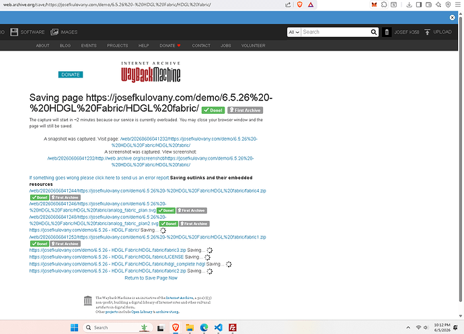Open the 'HDGL Fabric/' directory saving link

(84, 230)
